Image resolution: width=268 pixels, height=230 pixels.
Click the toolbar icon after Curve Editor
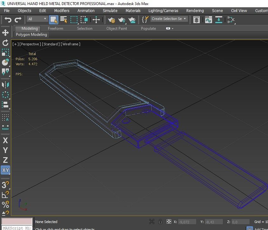[219, 20]
